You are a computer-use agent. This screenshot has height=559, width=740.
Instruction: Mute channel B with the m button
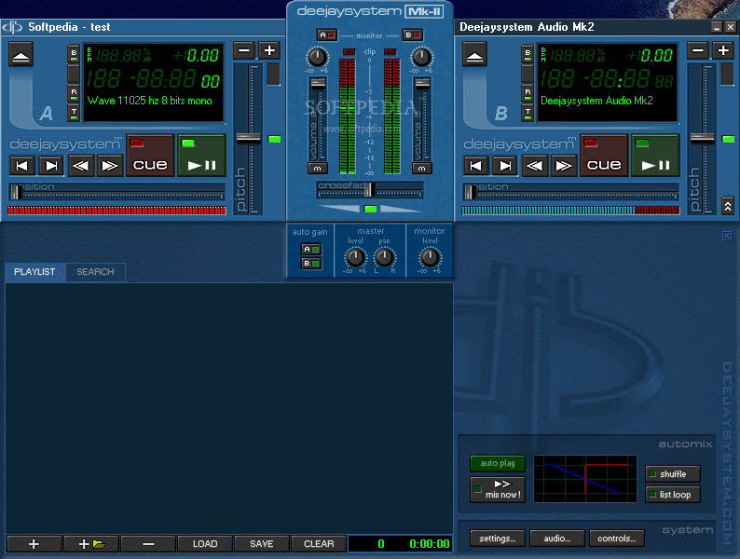[x=421, y=169]
